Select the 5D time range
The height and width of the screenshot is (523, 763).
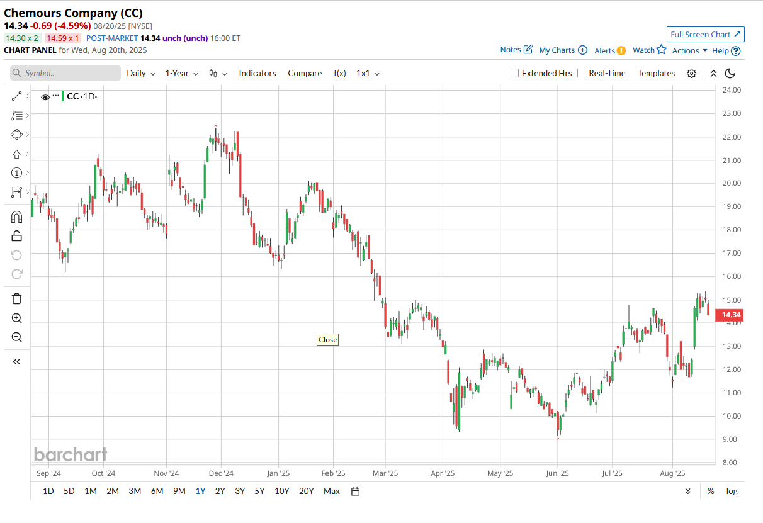[x=69, y=492]
